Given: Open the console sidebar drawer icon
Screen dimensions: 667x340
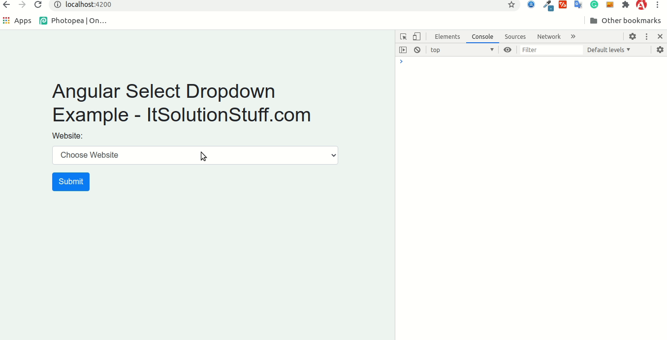Looking at the screenshot, I should (x=403, y=50).
